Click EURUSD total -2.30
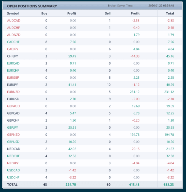This screenshot has width=186, height=192. coord(170,99)
